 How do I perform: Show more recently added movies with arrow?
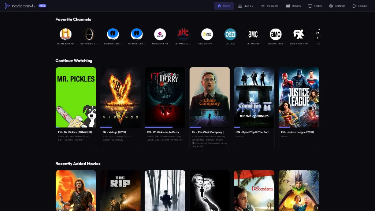317,208
